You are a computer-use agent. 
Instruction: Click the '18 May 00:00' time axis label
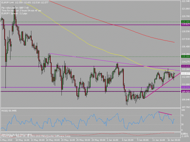(x=53, y=140)
